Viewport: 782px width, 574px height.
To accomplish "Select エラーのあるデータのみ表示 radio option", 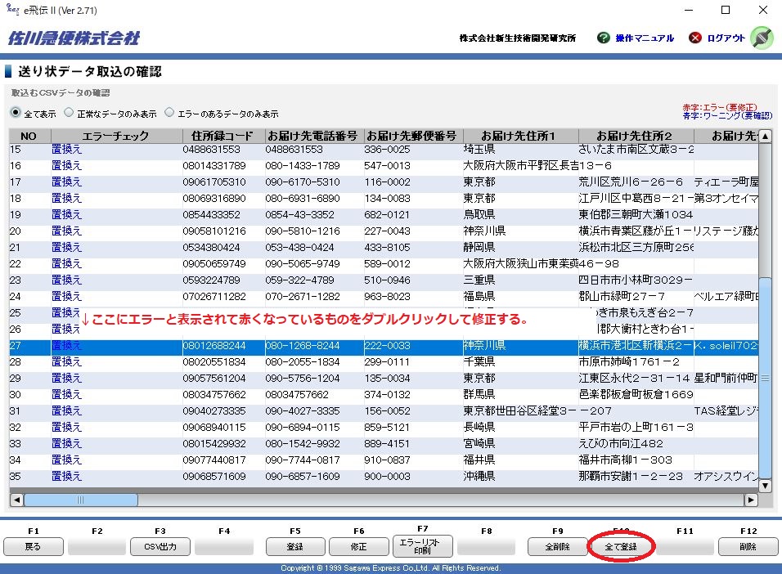I will tap(170, 113).
